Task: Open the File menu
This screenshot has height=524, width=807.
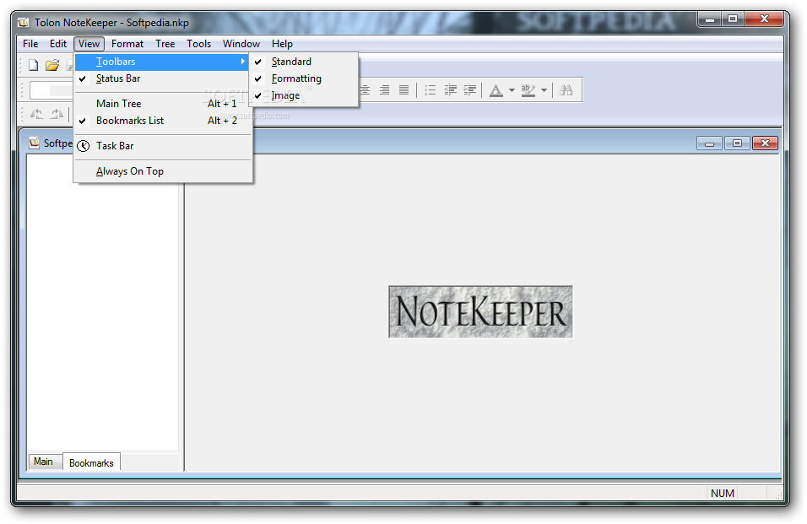Action: (30, 44)
